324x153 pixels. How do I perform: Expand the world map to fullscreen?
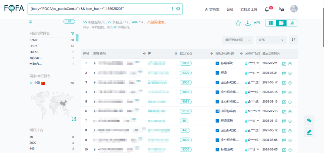(x=74, y=119)
